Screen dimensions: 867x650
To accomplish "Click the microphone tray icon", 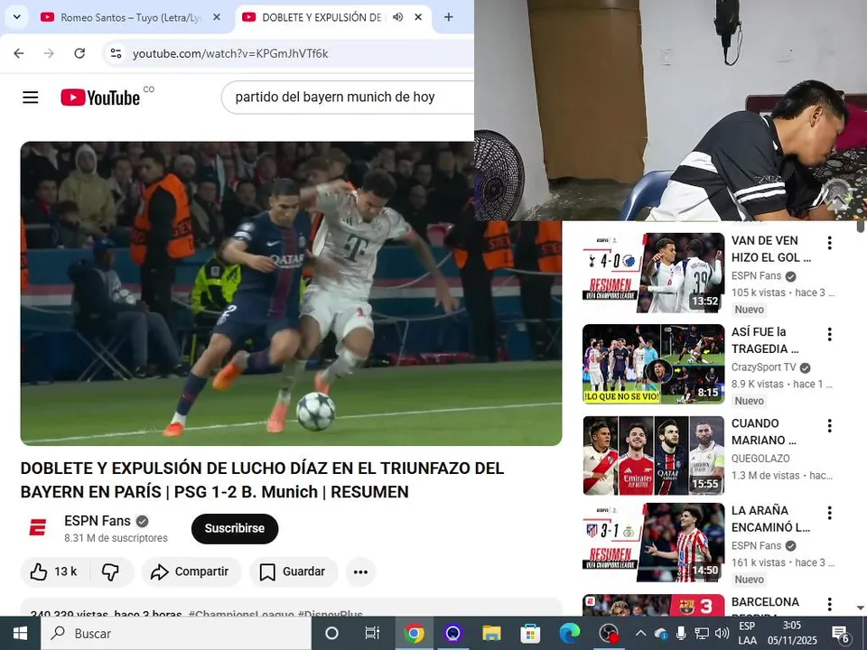I will (681, 634).
